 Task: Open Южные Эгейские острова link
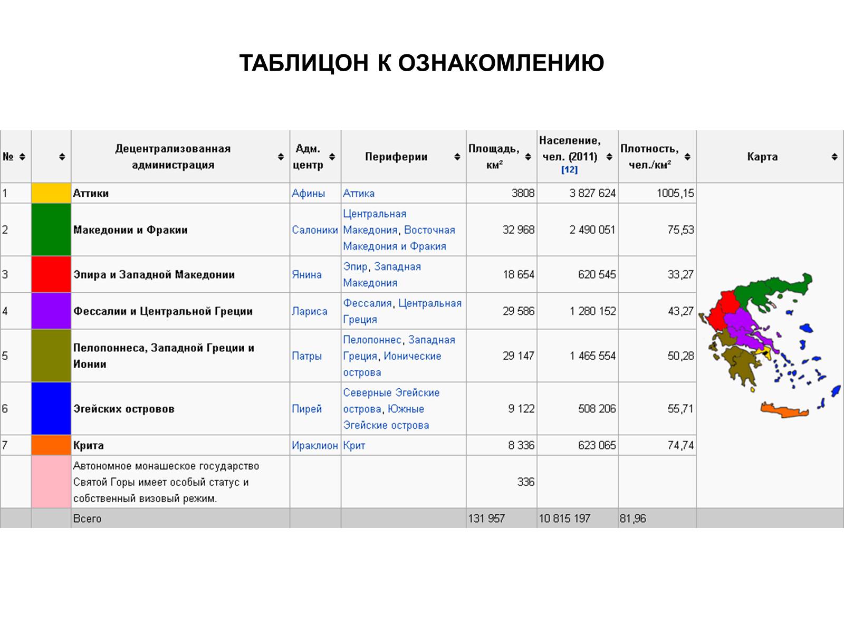pyautogui.click(x=386, y=417)
